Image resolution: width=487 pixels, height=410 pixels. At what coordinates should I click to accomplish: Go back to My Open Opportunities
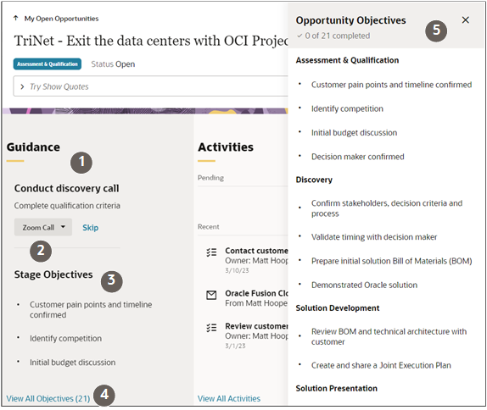61,19
